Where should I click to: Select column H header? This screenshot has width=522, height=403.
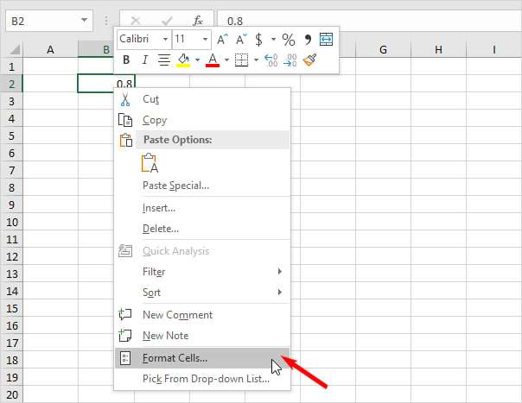pyautogui.click(x=438, y=49)
